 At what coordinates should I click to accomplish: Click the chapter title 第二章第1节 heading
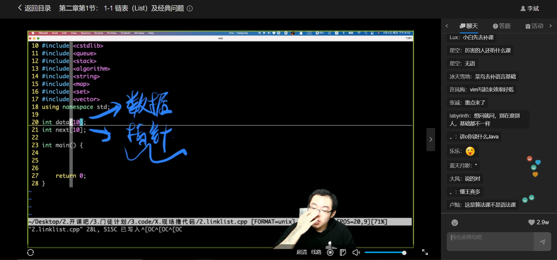click(x=121, y=8)
